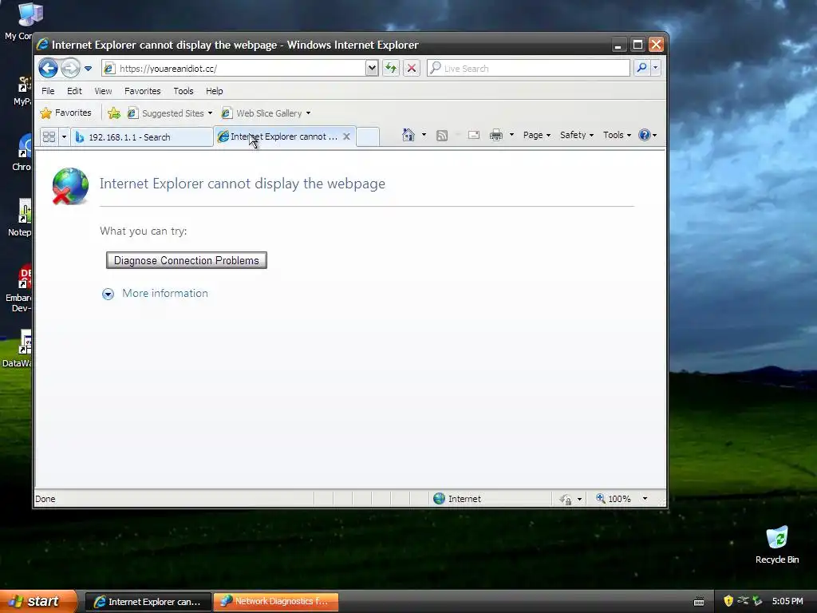Select Internet Explorer taskbar button
Screen dimensions: 817x613
[148, 602]
